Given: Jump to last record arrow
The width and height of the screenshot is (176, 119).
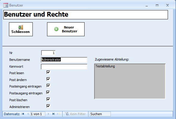Looking at the screenshot, I should tap(54, 114).
